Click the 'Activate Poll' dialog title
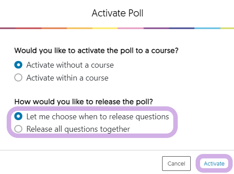Viewport: 234px width, 174px height. click(117, 13)
